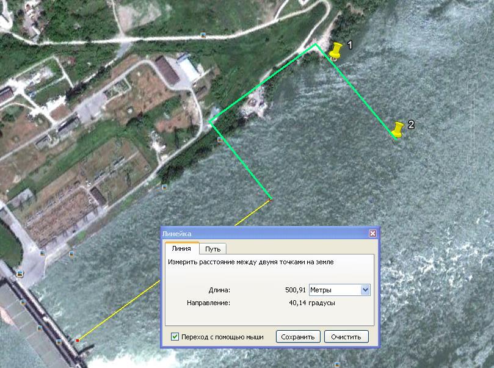
Task: Switch to the 'Путь' tab
Action: click(x=213, y=249)
